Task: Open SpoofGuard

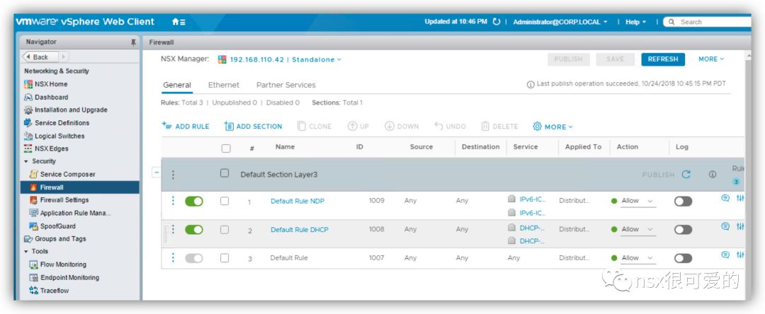Action: pos(52,226)
